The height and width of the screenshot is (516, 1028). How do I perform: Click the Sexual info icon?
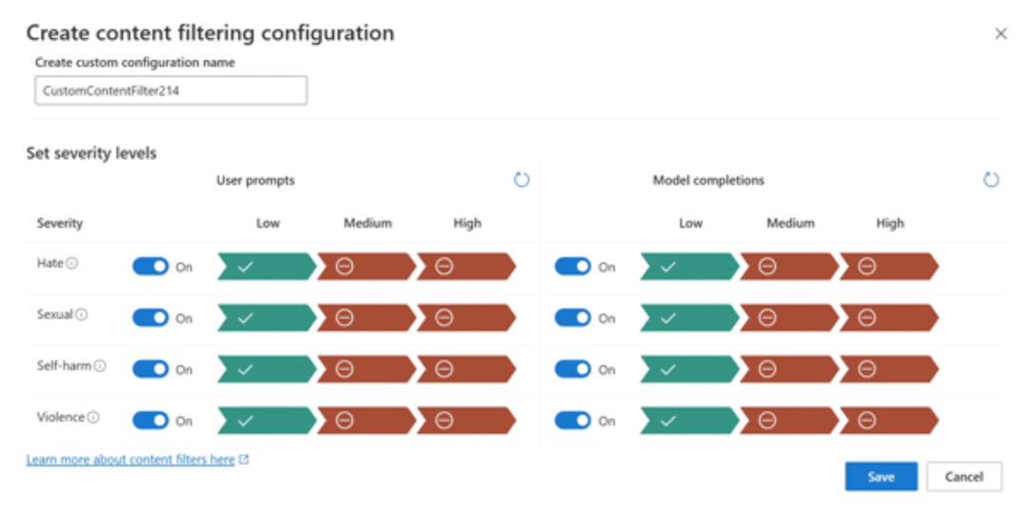tap(82, 314)
